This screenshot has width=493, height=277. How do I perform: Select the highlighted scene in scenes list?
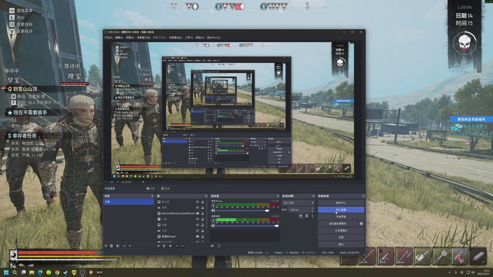[x=129, y=202]
